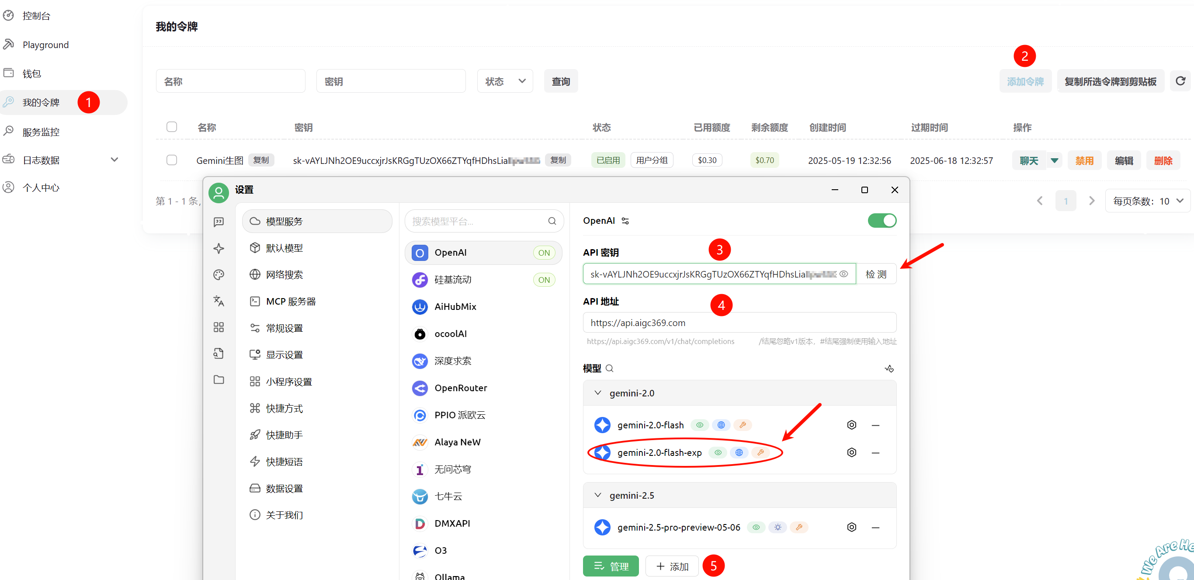Screen dimensions: 1194x580
Task: Open the folder files icon in sidebar
Action: [219, 380]
